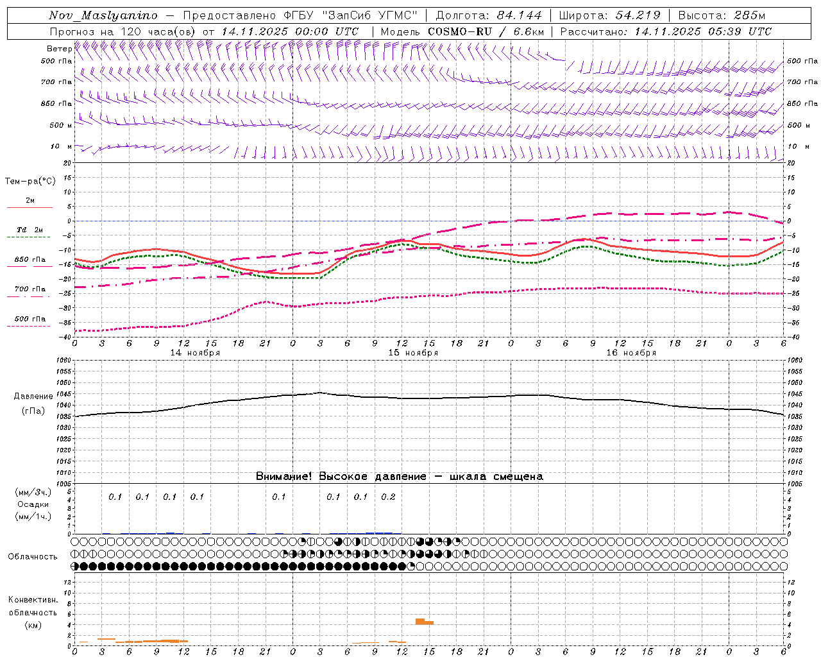Click the 850 гПа temperature legend entry
Screen dimensions: 821x657
[x=30, y=260]
